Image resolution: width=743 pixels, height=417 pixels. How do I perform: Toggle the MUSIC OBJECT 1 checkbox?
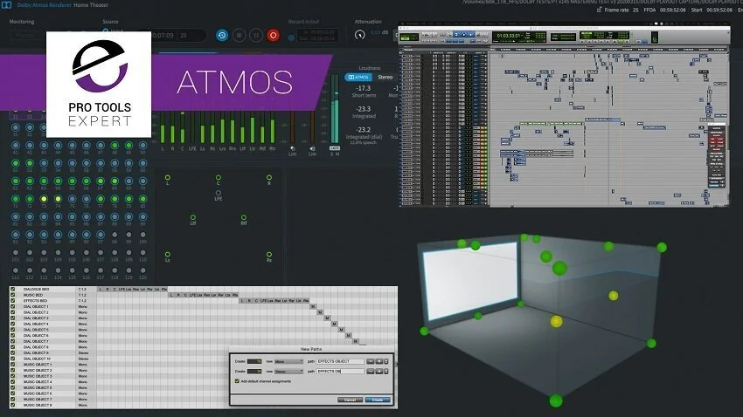[x=13, y=365]
